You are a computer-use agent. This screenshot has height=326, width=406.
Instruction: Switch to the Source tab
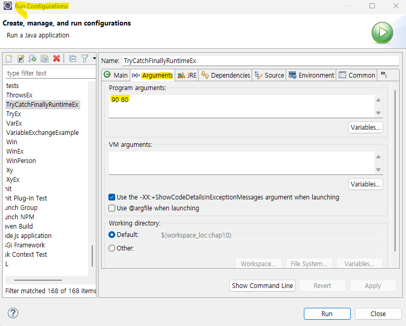pyautogui.click(x=269, y=76)
